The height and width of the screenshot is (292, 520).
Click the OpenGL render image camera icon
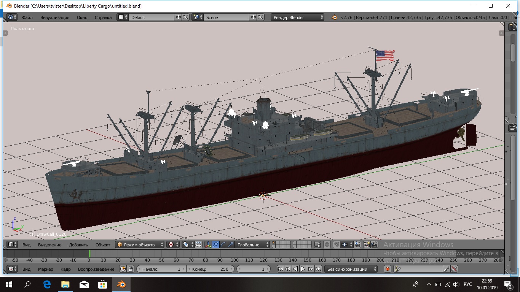click(x=367, y=244)
